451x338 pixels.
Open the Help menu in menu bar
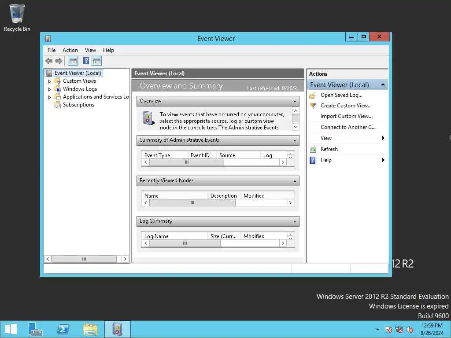(x=108, y=50)
